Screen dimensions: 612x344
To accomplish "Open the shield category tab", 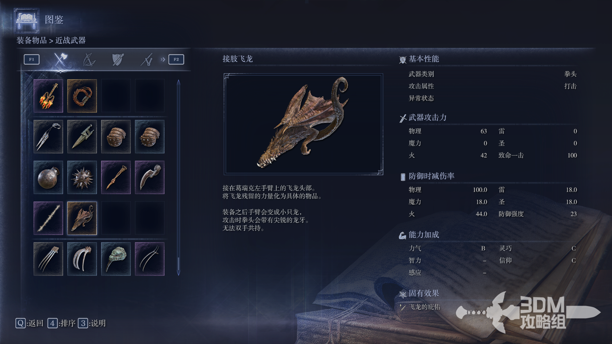I will [118, 60].
